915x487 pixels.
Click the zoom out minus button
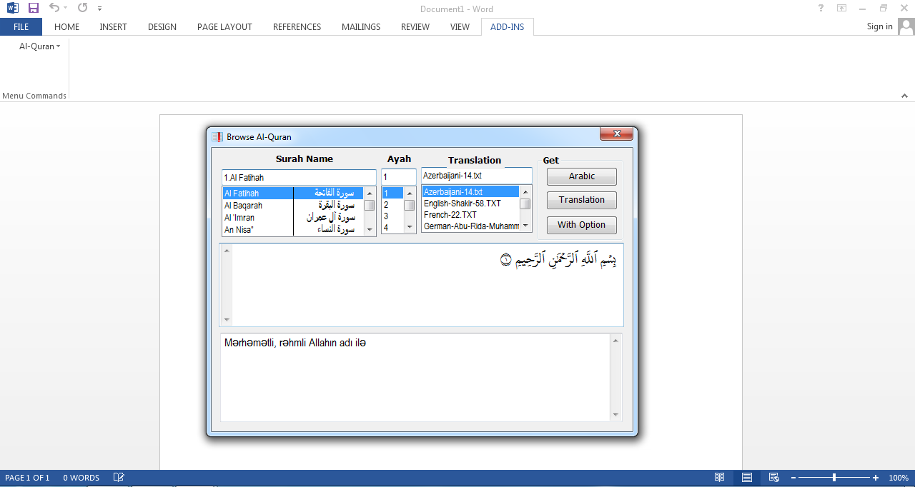pyautogui.click(x=793, y=478)
